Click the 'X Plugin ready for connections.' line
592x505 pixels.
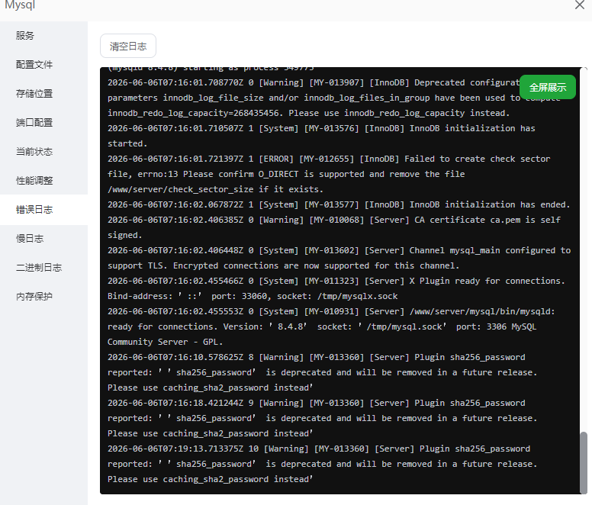pyautogui.click(x=336, y=281)
